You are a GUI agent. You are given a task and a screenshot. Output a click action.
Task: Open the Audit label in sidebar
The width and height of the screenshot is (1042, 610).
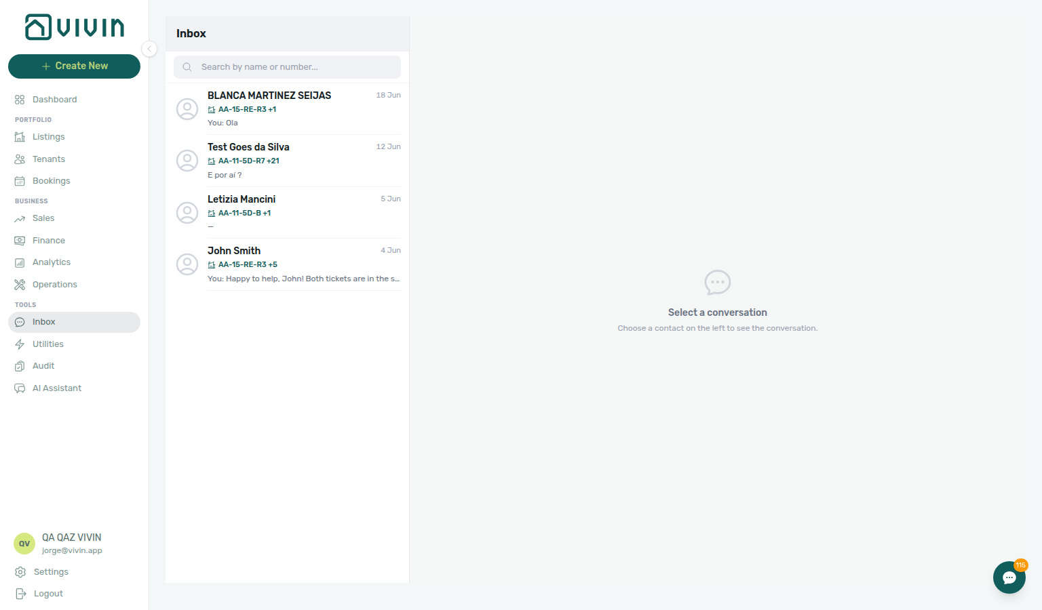coord(43,366)
